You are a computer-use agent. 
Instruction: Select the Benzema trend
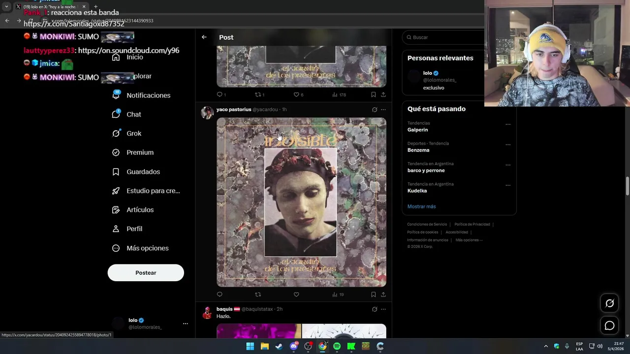[x=418, y=150]
